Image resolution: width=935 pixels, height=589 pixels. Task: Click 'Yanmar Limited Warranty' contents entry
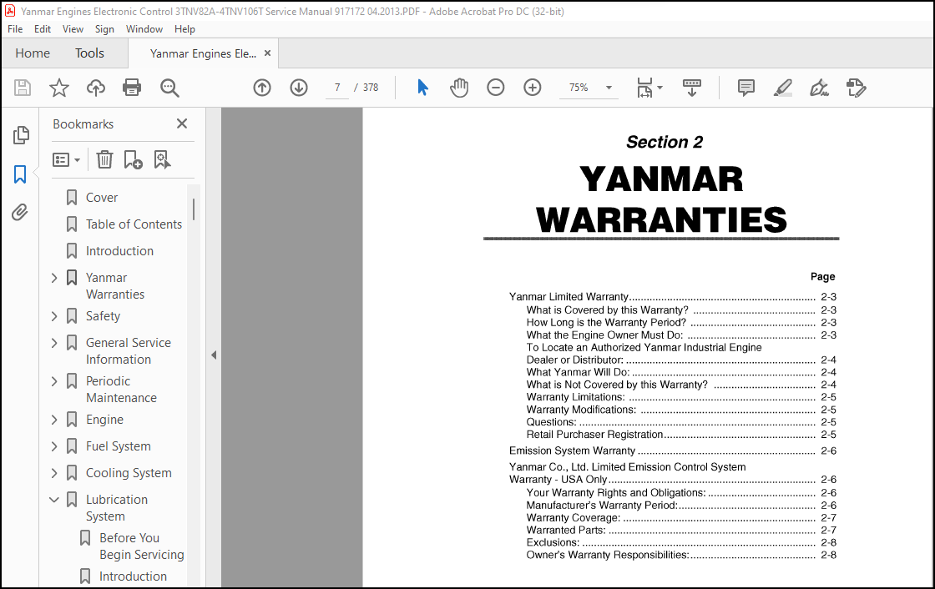pyautogui.click(x=569, y=297)
